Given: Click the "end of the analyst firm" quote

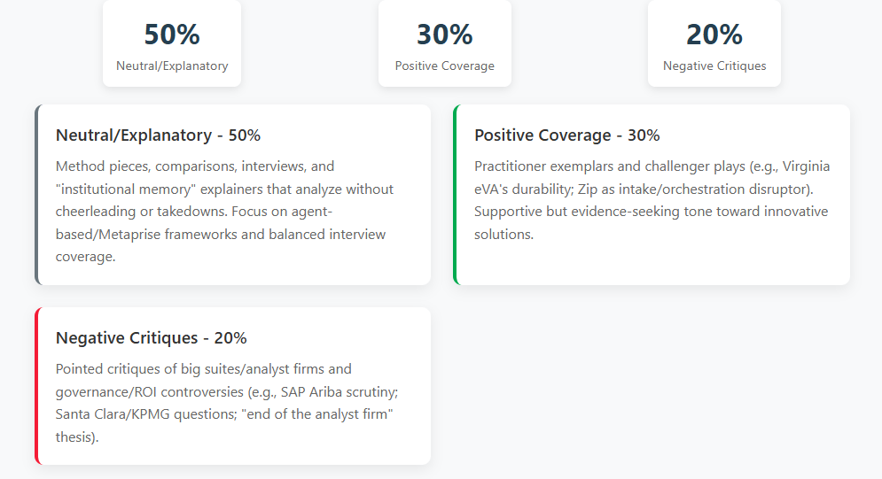Looking at the screenshot, I should pos(319,414).
